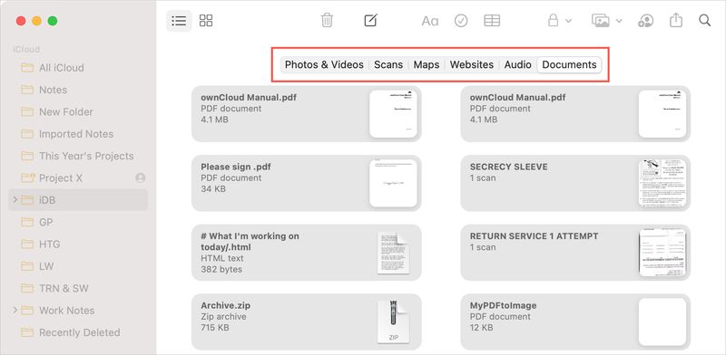Click the All iCloud folder icon
This screenshot has height=355, width=726.
(27, 68)
